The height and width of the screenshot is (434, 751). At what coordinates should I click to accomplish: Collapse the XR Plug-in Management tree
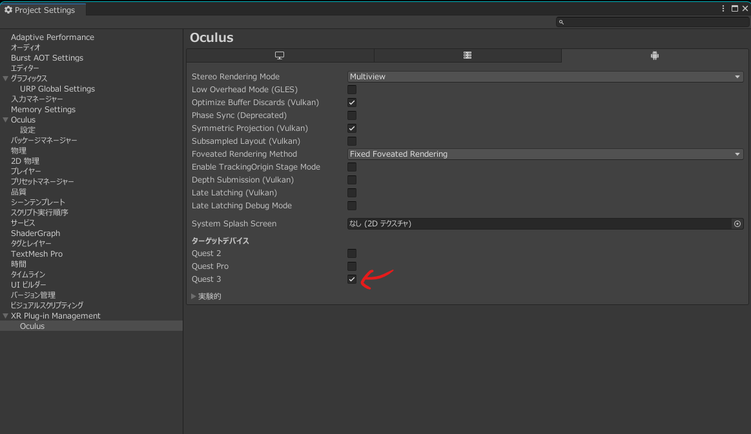click(5, 315)
